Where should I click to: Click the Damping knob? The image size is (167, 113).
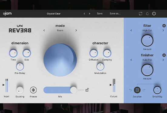pos(107,53)
